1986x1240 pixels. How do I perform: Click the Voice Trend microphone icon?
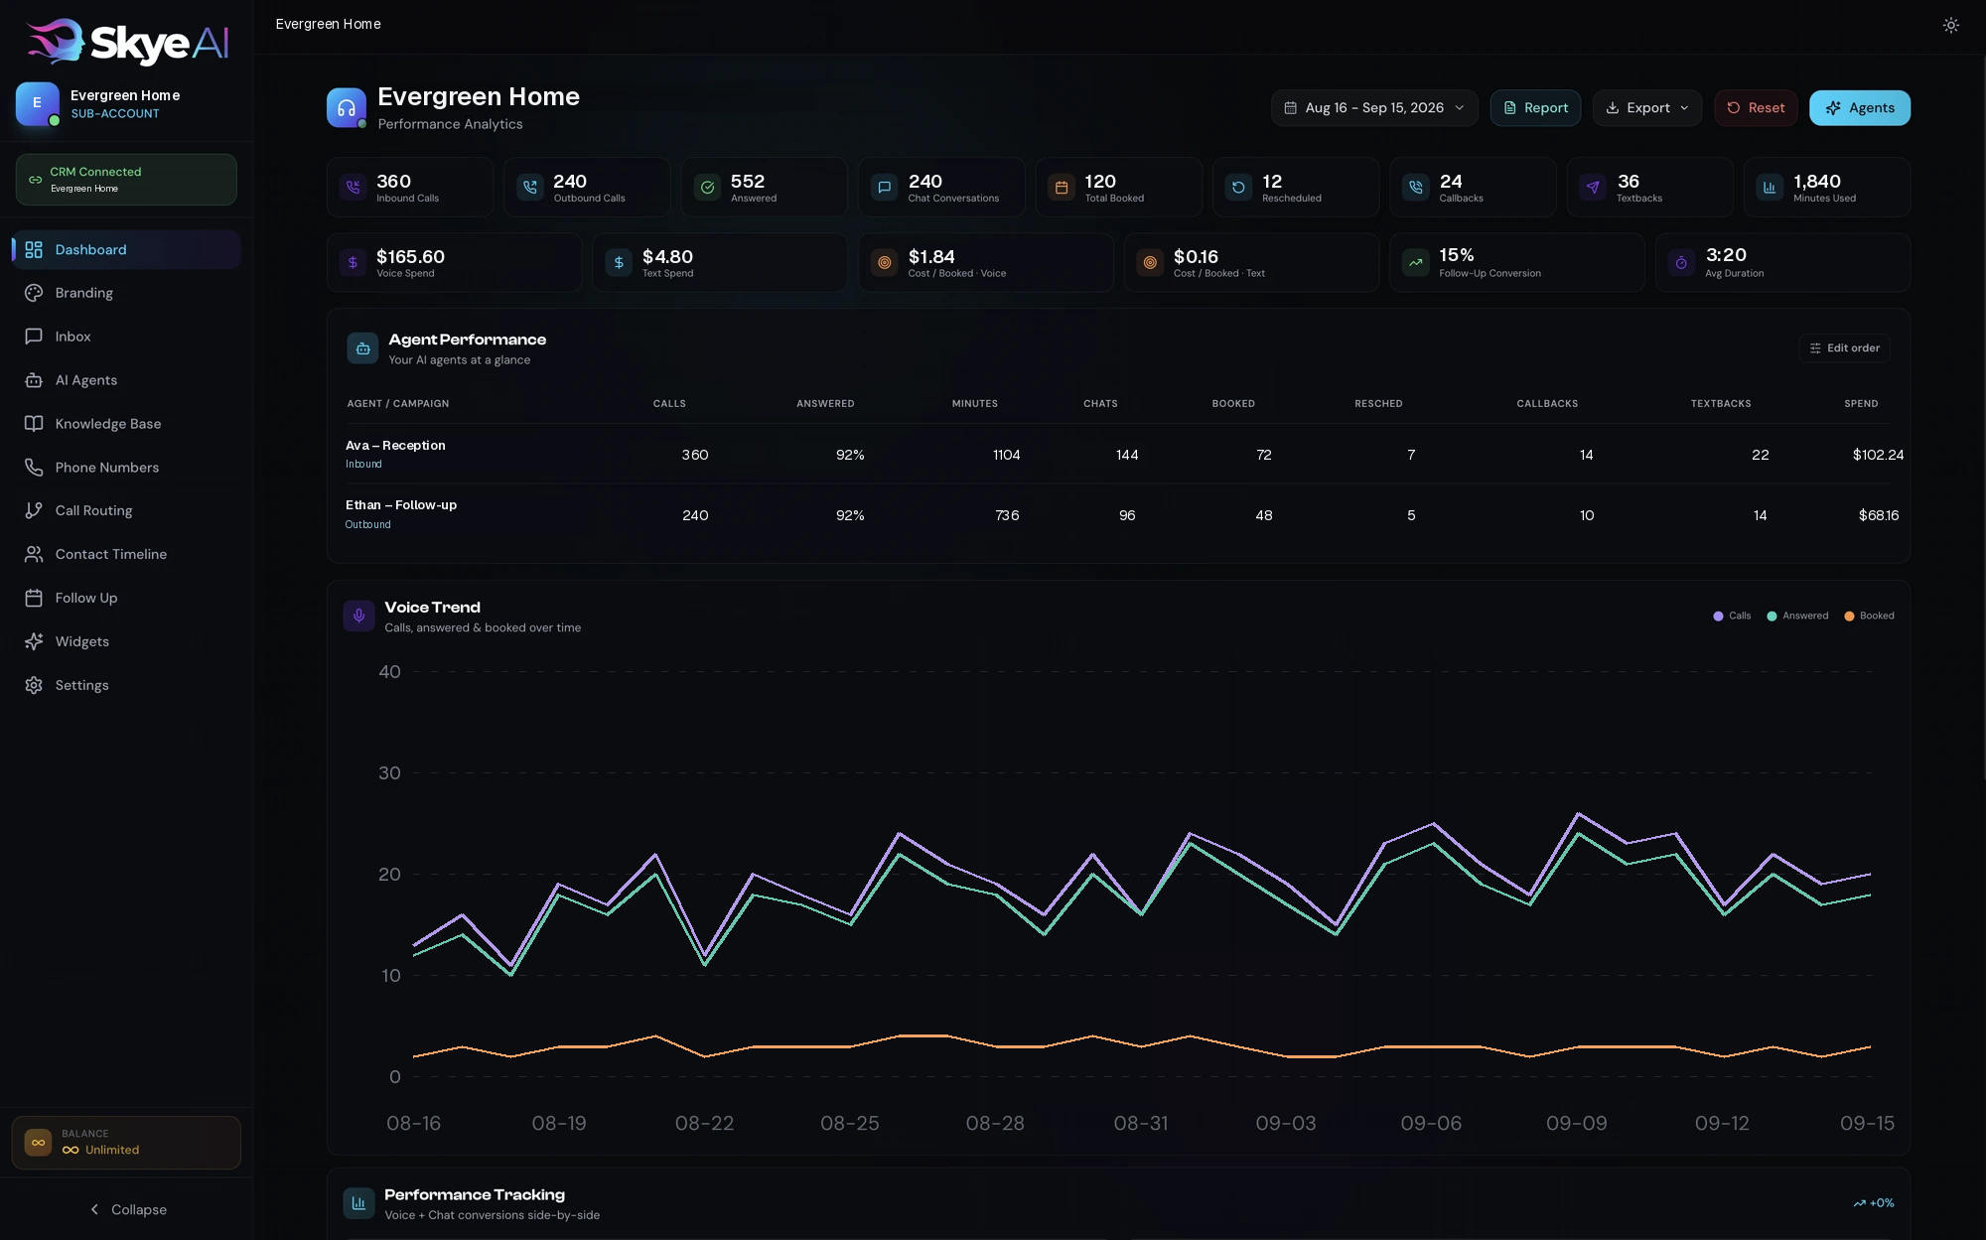358,616
